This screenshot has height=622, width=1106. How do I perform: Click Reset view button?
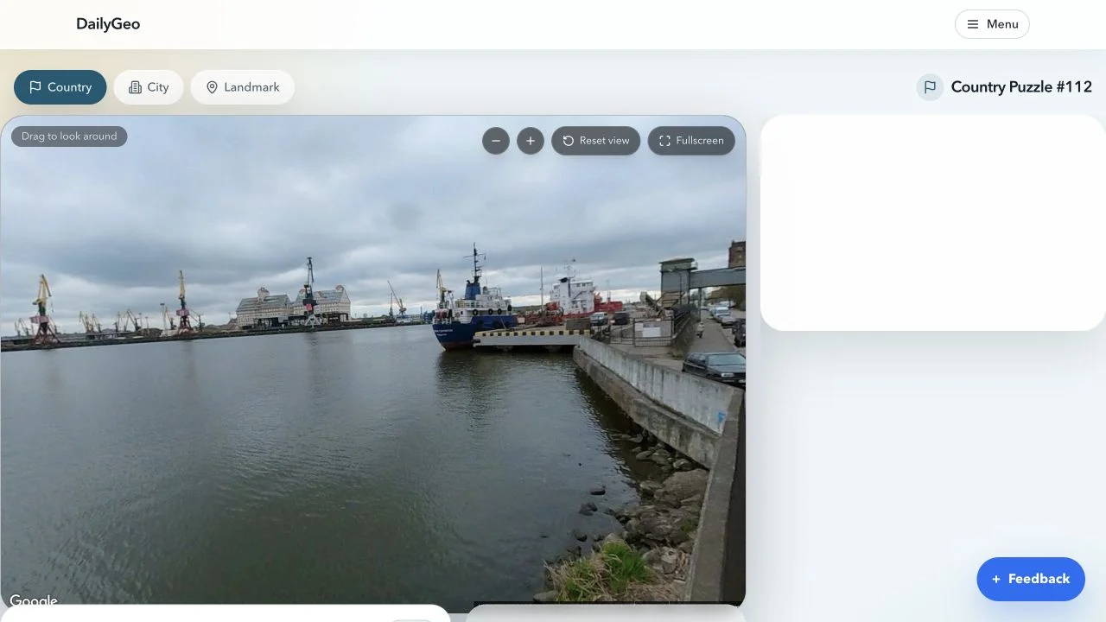pyautogui.click(x=596, y=141)
